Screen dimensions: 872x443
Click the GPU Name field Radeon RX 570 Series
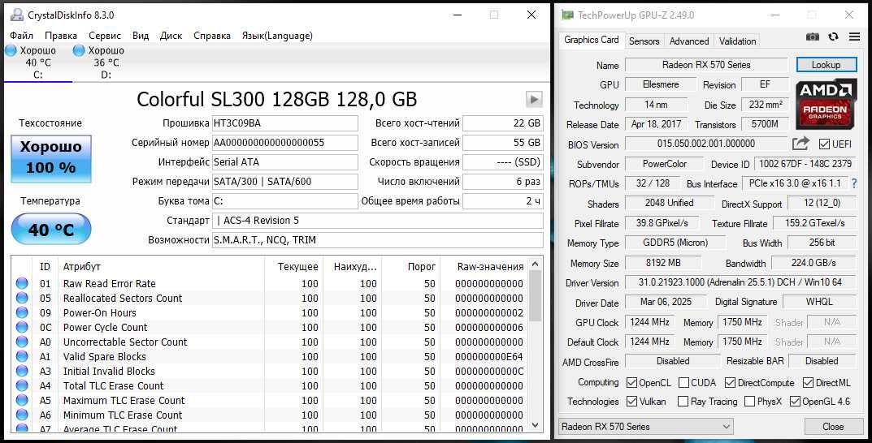pyautogui.click(x=706, y=65)
